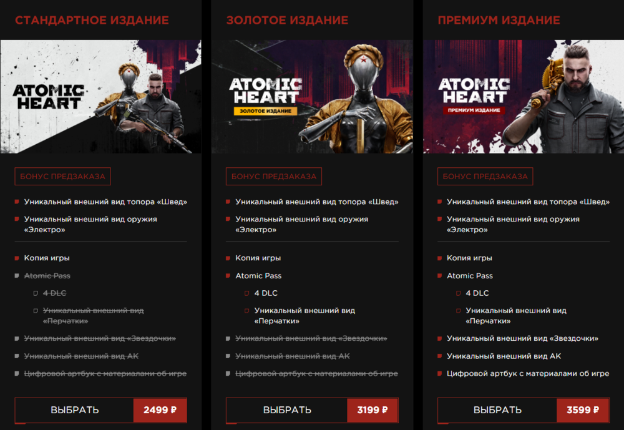624x430 pixels.
Task: Click the 4 DLC item under Premium Atomic Pass
Action: pos(477,293)
